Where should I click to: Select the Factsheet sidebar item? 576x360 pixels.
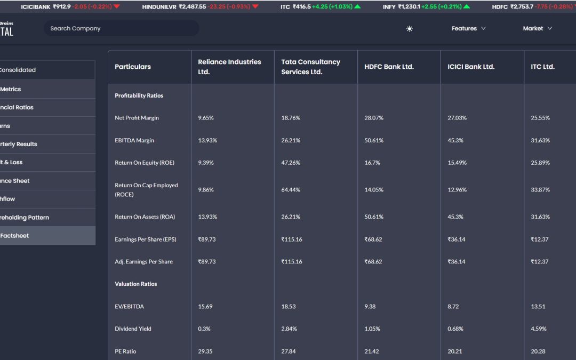(47, 236)
